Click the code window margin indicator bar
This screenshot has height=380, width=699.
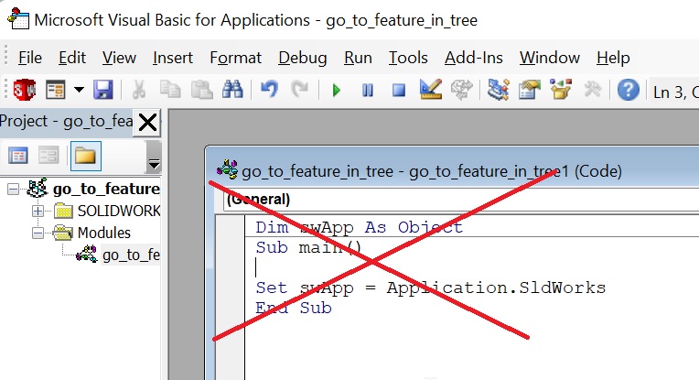pos(230,298)
